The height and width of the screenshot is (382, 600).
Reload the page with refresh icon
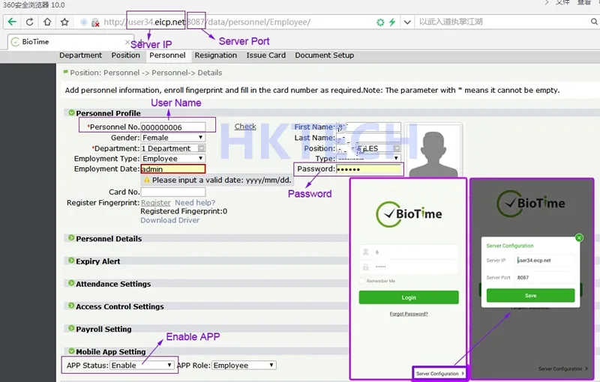pyautogui.click(x=29, y=22)
